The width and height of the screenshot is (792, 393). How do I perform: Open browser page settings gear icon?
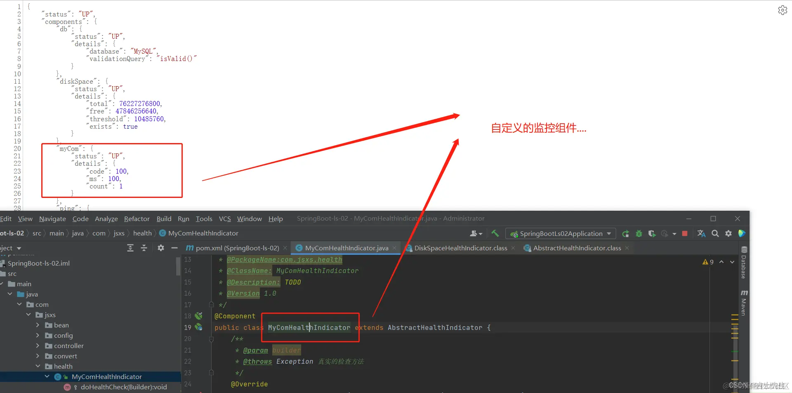(x=783, y=10)
